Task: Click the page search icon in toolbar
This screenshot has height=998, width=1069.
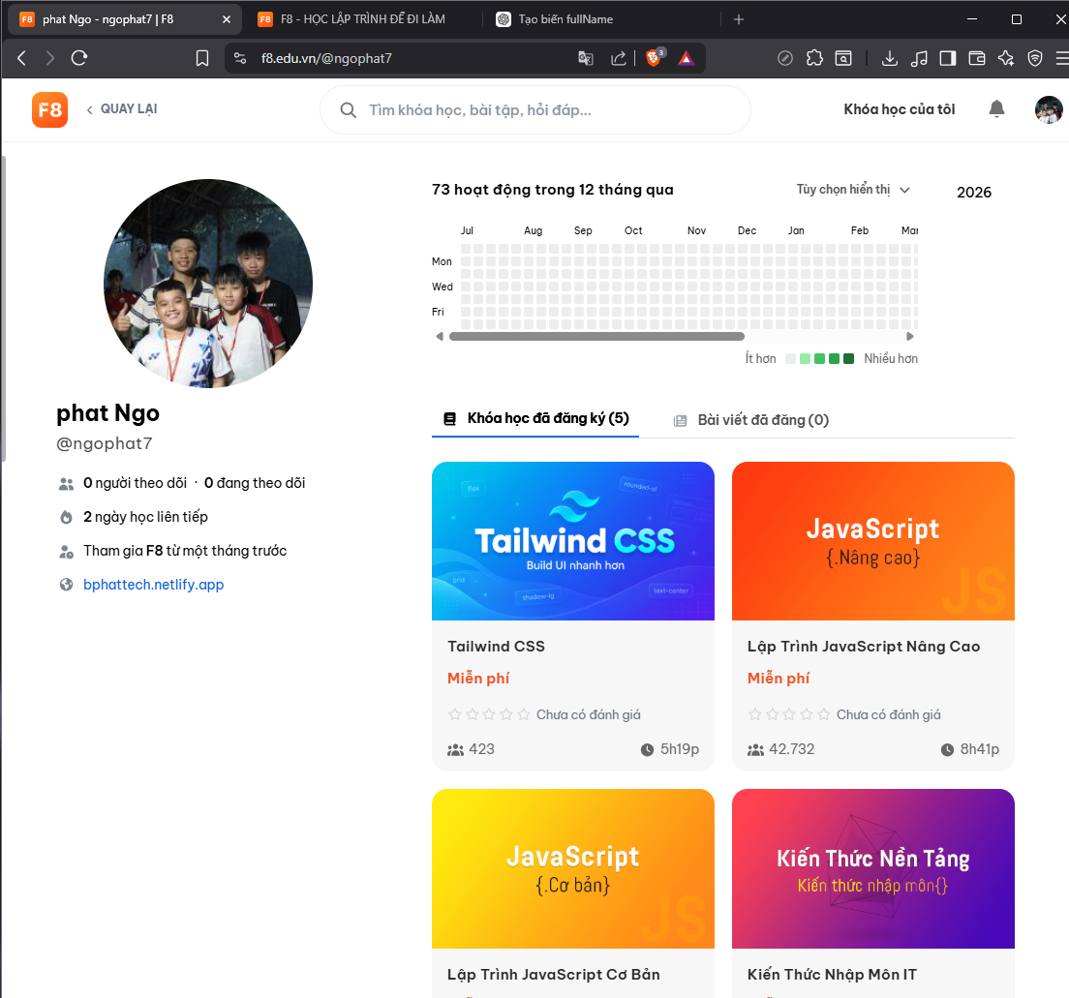Action: tap(843, 59)
